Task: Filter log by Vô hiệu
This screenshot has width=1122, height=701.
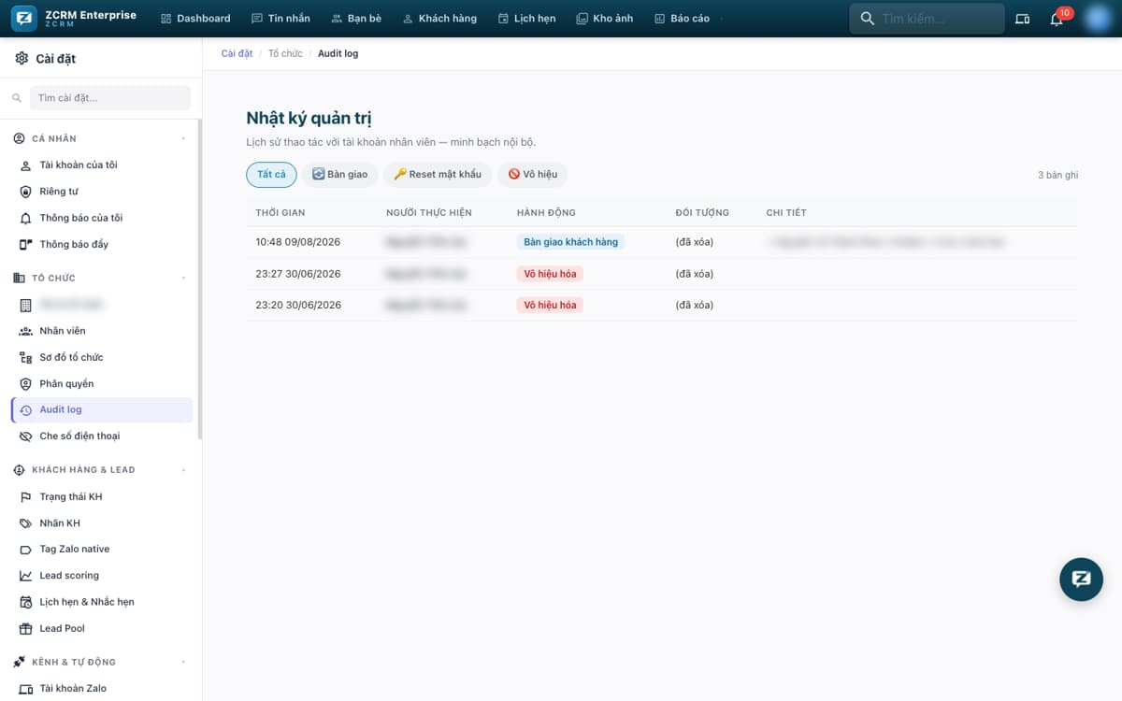Action: 533,175
